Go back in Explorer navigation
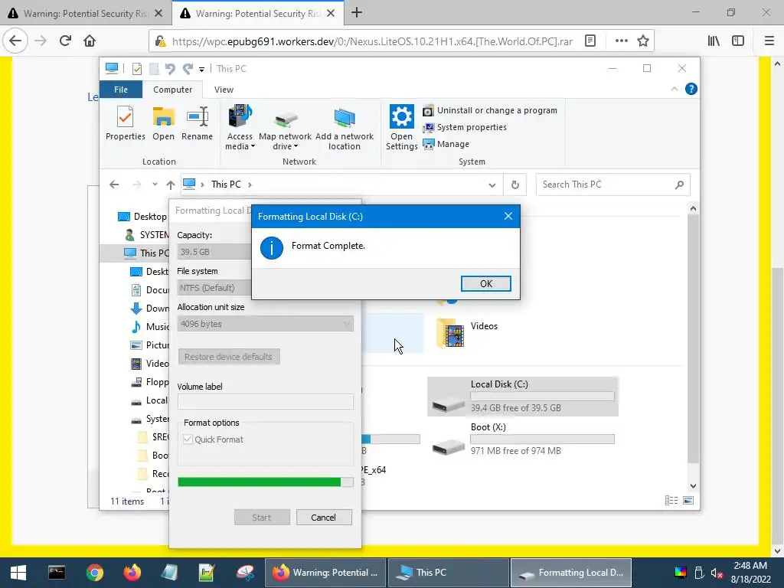This screenshot has height=588, width=784. coord(114,185)
